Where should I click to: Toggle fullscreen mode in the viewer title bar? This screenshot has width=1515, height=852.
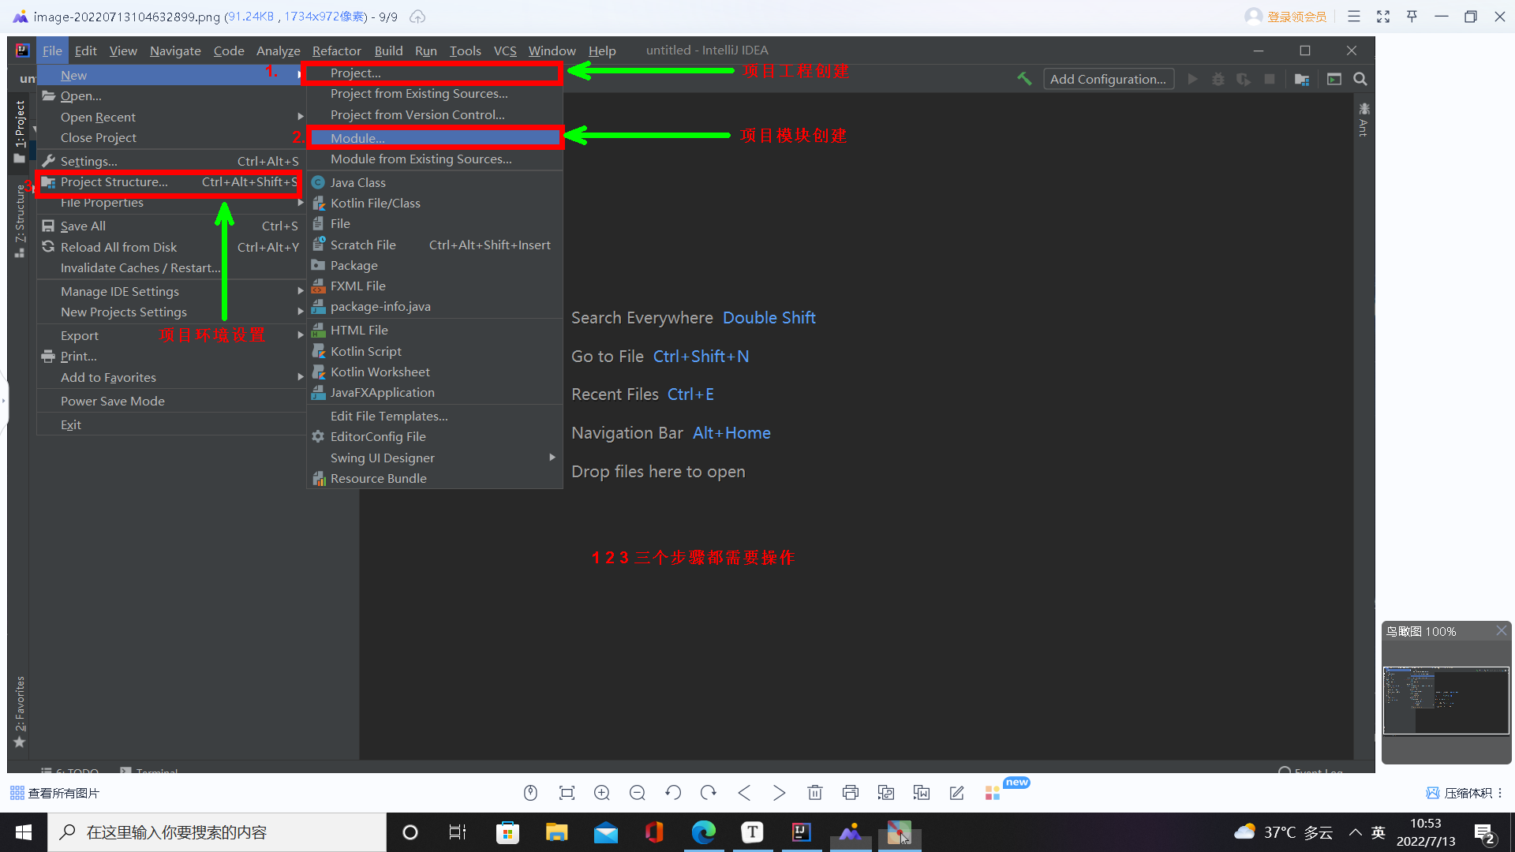point(1383,17)
